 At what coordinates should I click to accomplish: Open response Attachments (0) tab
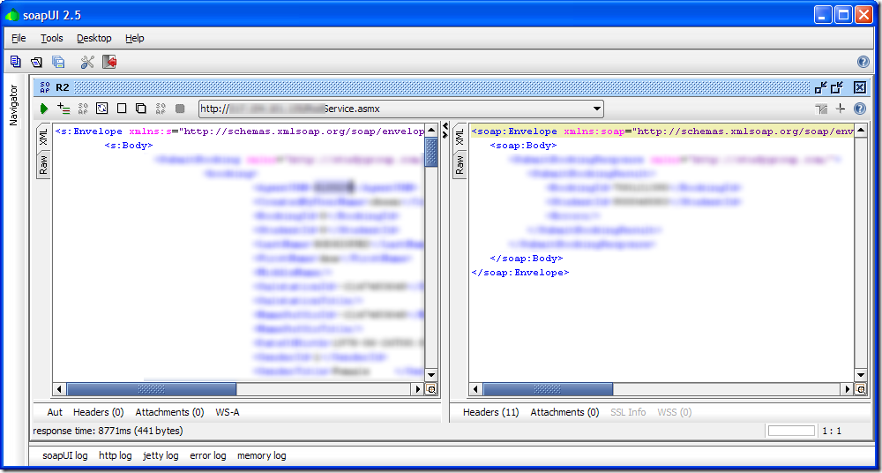point(564,412)
